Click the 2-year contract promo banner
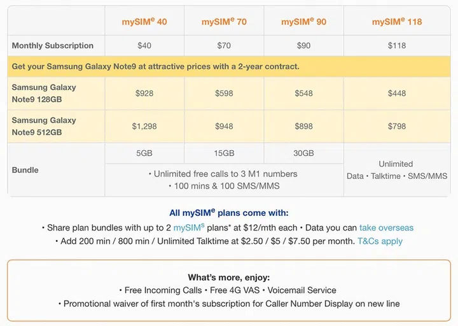 (x=156, y=66)
